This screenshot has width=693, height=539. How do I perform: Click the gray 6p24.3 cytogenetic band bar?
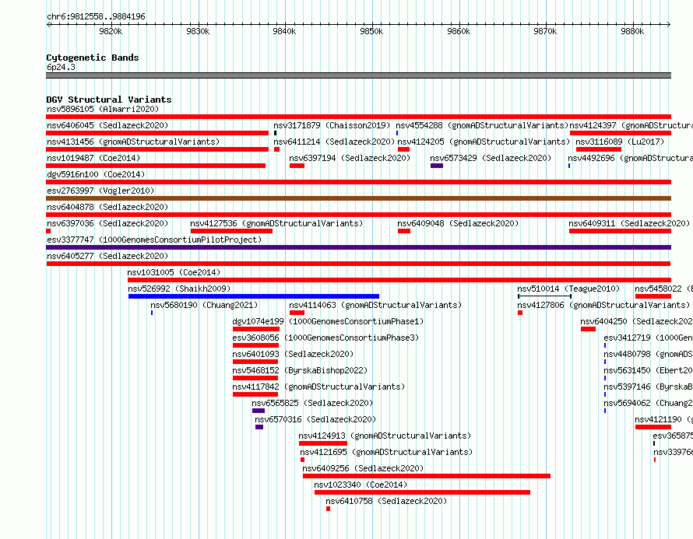click(358, 75)
